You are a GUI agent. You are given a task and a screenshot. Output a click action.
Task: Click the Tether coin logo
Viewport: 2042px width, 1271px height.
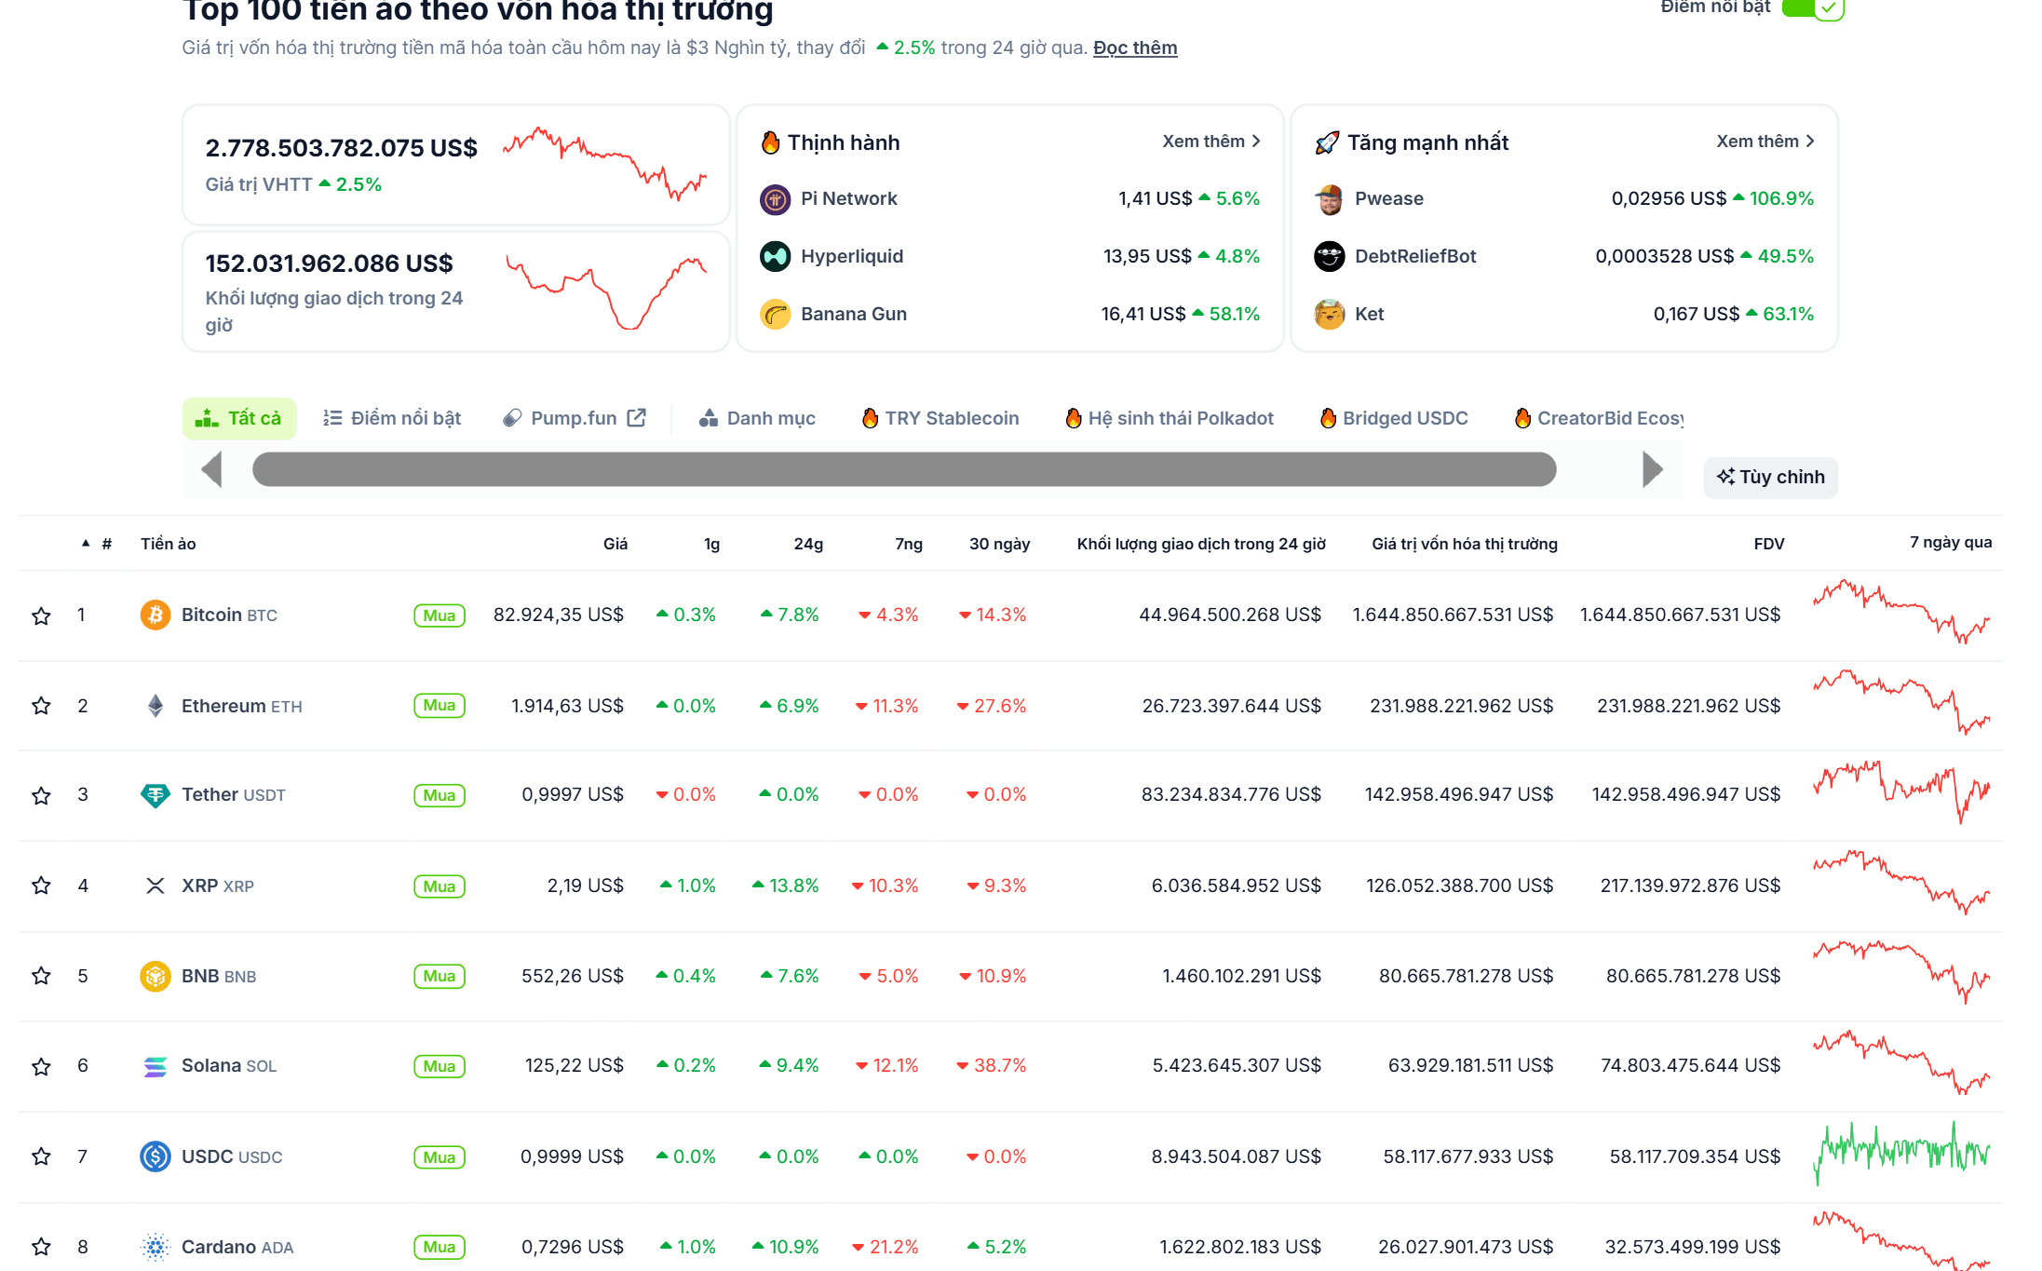click(x=155, y=795)
